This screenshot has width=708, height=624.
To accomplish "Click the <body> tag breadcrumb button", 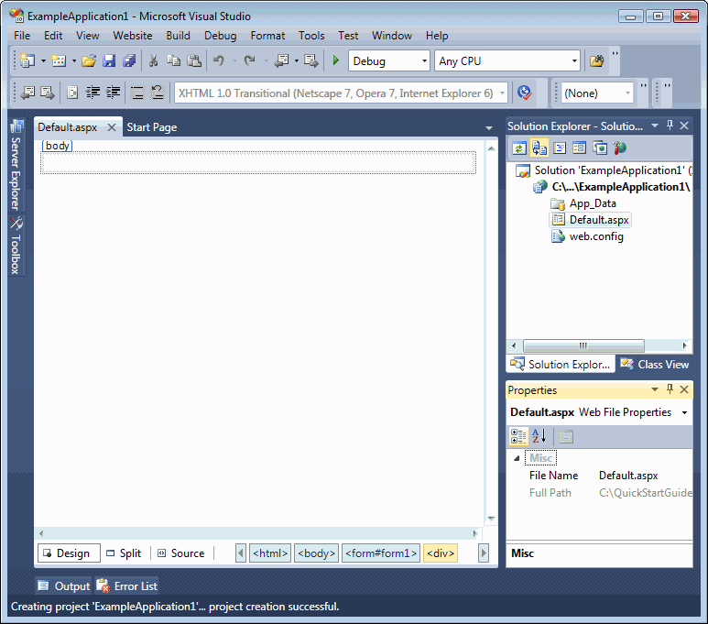I will click(316, 553).
